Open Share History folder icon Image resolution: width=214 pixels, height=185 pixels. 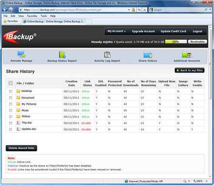pos(148,55)
